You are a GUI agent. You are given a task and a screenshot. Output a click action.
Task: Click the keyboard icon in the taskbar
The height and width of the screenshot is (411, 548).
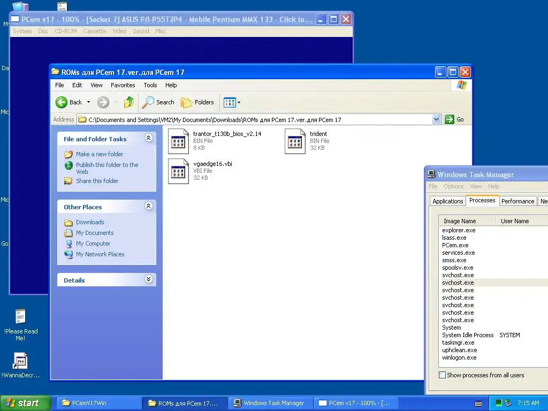(478, 404)
